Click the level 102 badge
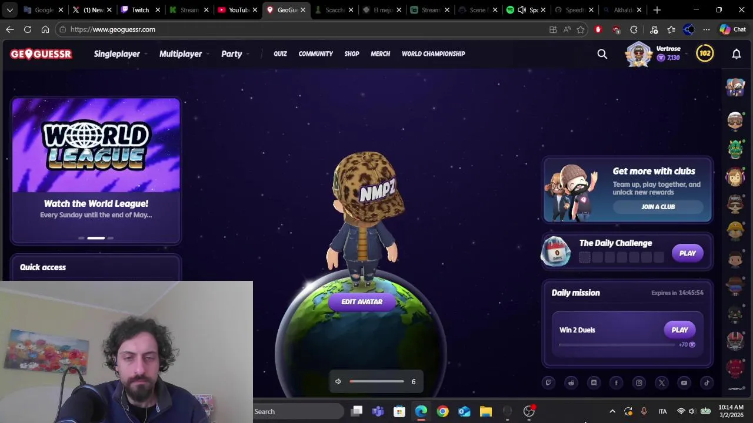 coord(705,53)
